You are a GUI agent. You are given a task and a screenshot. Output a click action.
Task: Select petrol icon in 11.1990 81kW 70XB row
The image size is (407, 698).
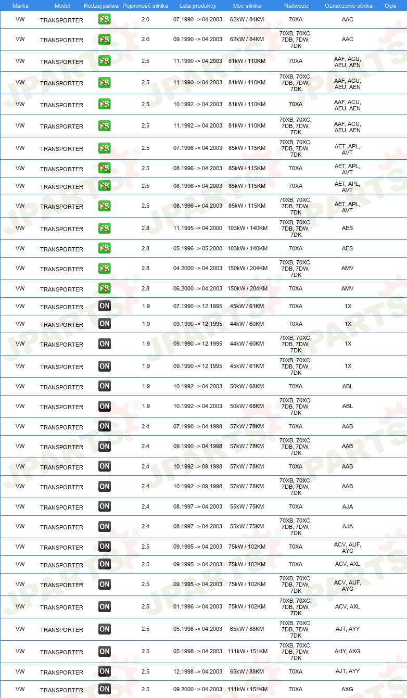click(104, 82)
